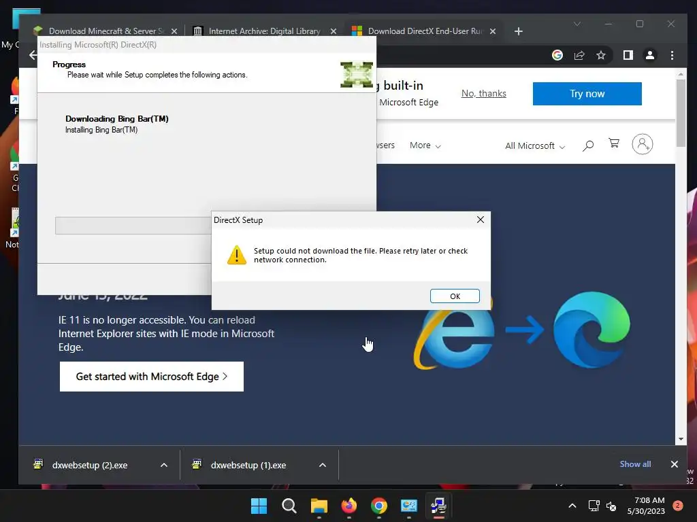697x522 pixels.
Task: Click the scrollbar up arrow
Action: pyautogui.click(x=681, y=74)
